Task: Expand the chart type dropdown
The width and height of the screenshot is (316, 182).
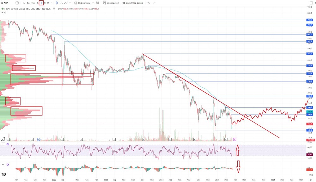Action: pyautogui.click(x=70, y=3)
